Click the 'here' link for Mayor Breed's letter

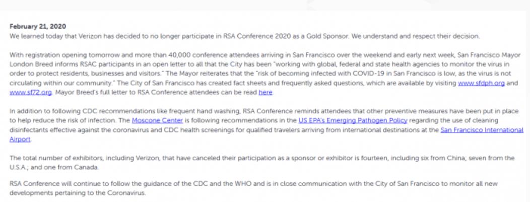coord(266,92)
